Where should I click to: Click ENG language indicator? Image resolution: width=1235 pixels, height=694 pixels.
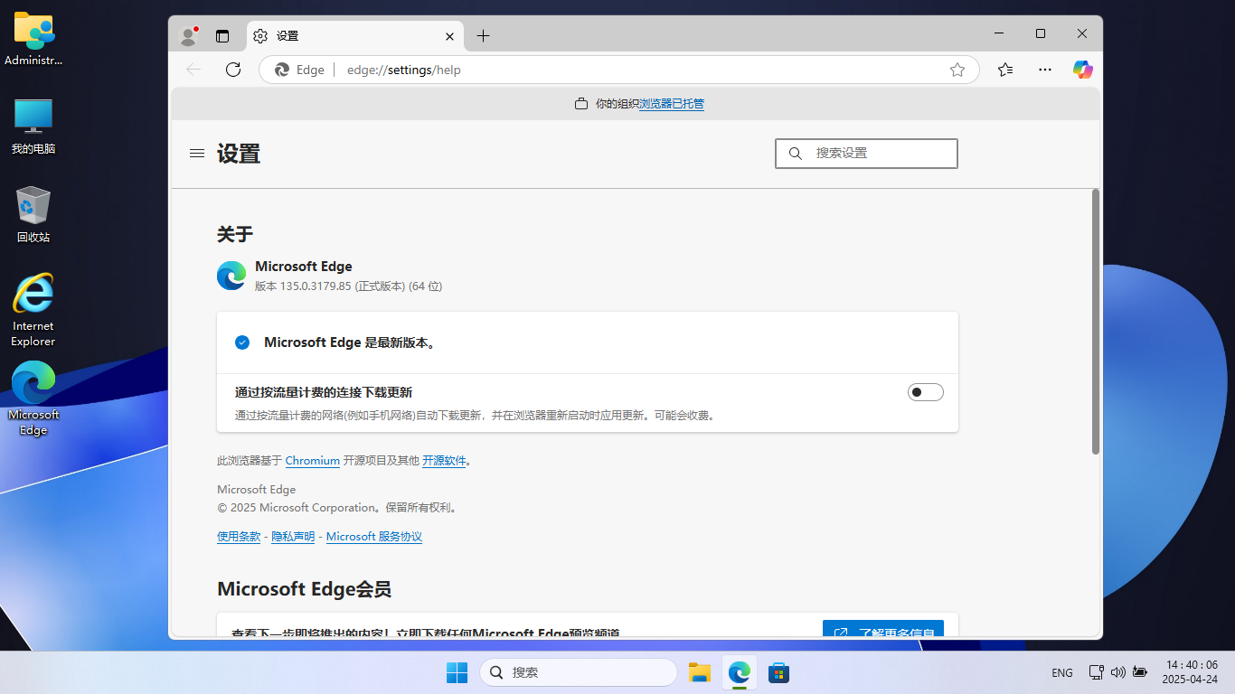click(x=1062, y=672)
